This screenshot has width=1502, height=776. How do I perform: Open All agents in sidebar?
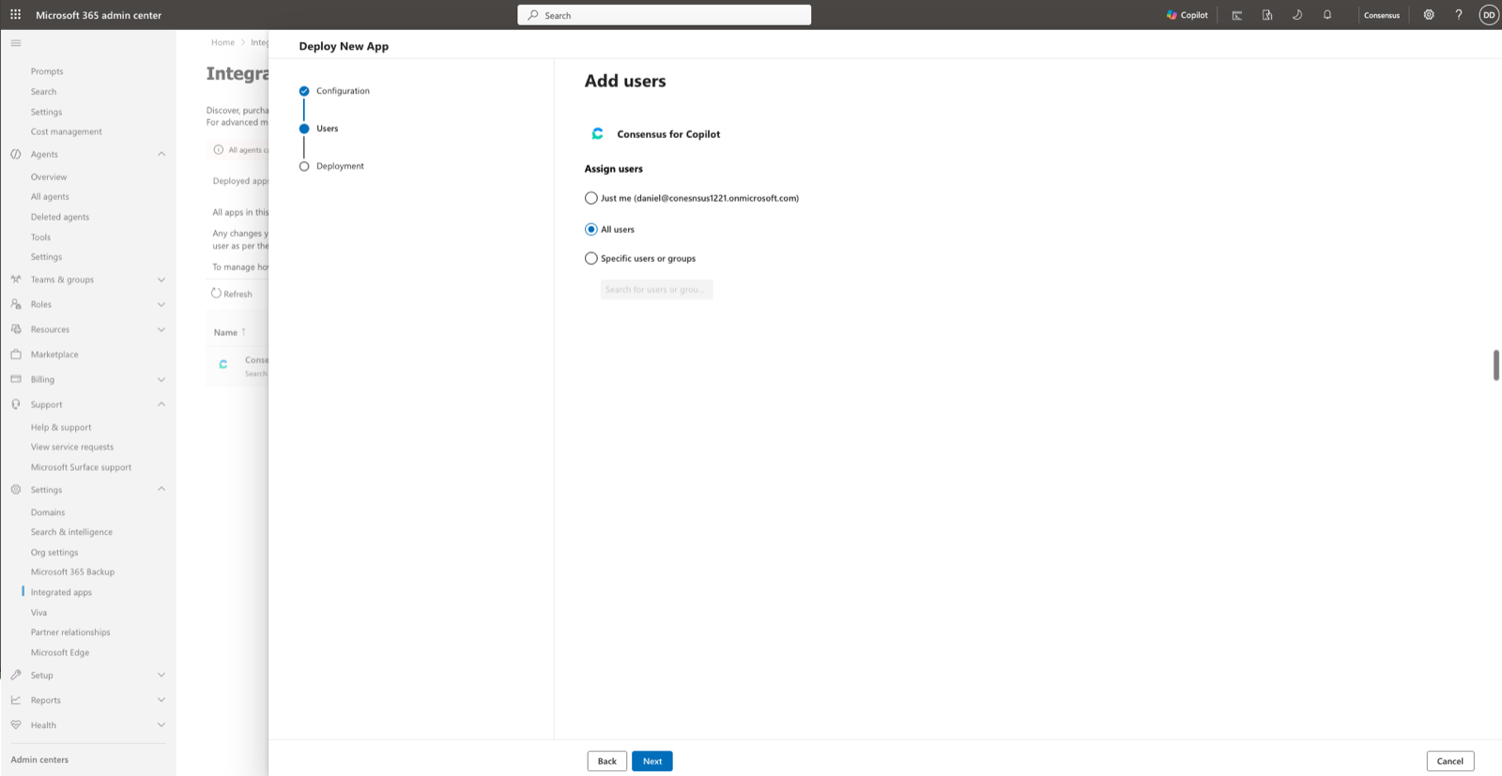pos(50,196)
